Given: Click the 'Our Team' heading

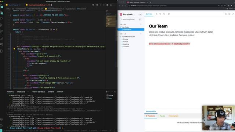Looking at the screenshot, I should (x=158, y=26).
